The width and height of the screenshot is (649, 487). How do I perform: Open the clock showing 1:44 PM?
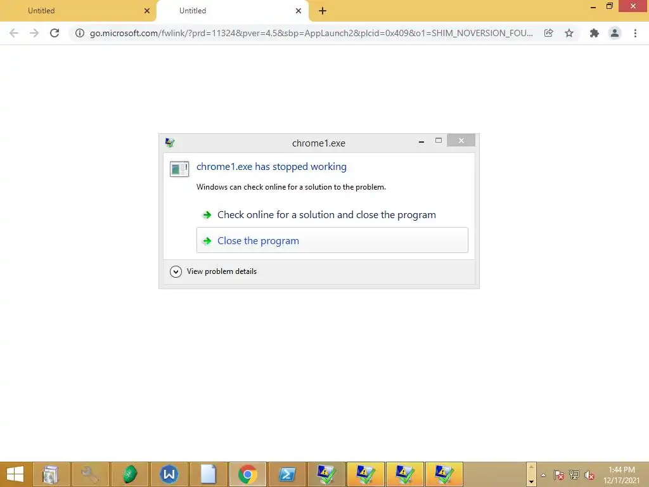[x=621, y=475]
